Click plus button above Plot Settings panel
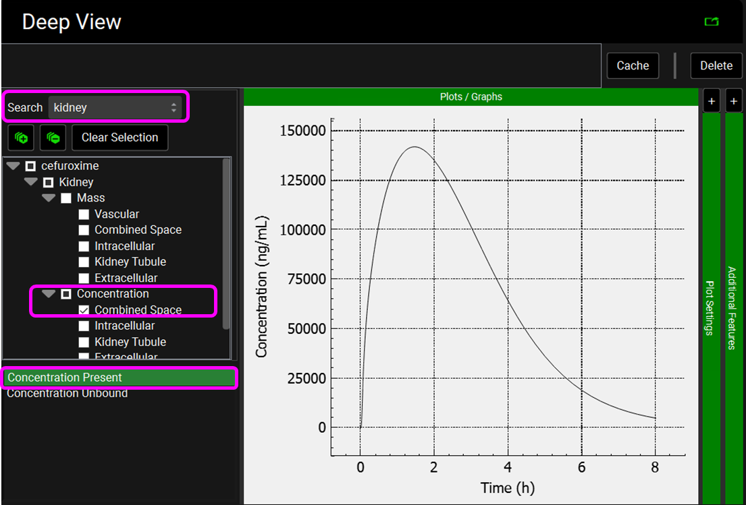Image resolution: width=746 pixels, height=505 pixels. click(711, 101)
